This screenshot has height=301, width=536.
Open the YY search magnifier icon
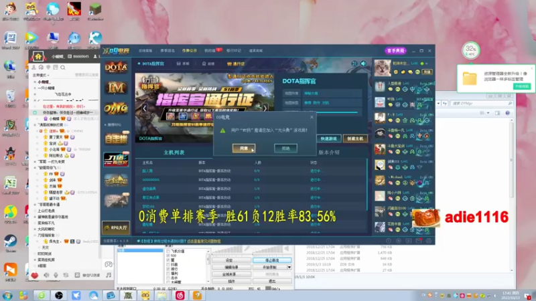coord(63,68)
